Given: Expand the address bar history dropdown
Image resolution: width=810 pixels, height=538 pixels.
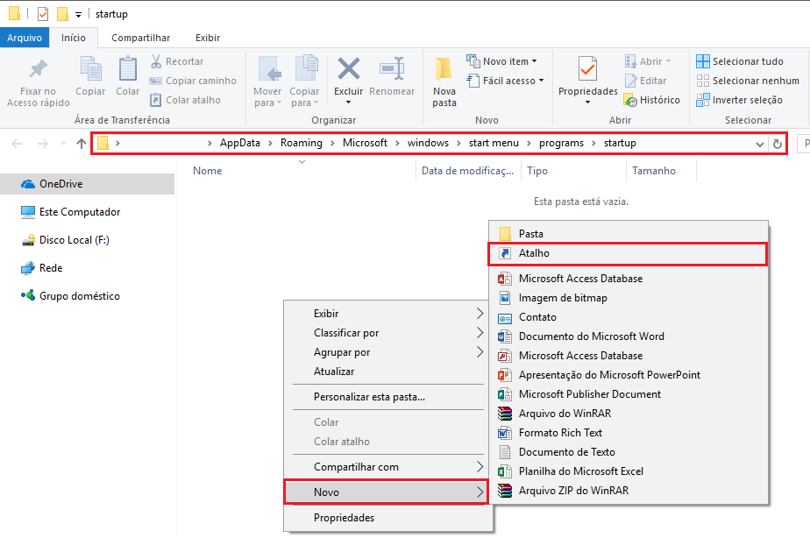Looking at the screenshot, I should pyautogui.click(x=759, y=144).
